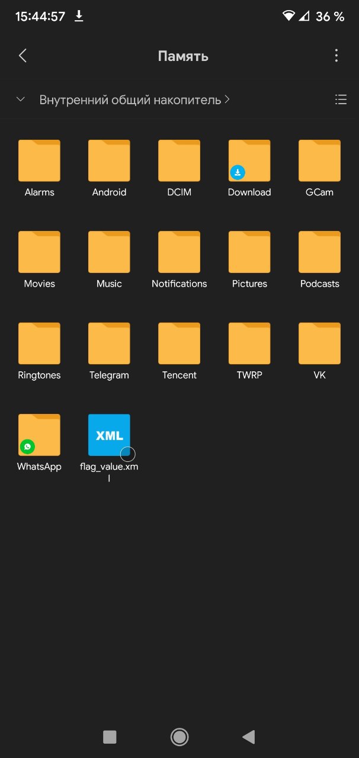Open the three-dot overflow menu
The image size is (359, 758).
click(336, 56)
